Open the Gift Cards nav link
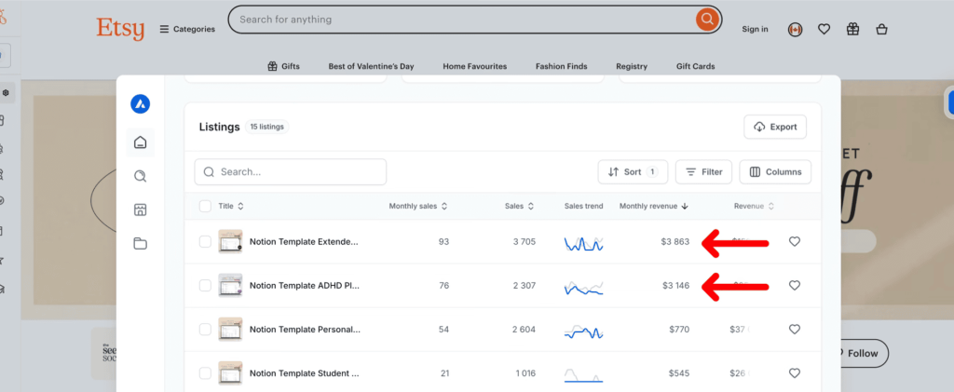954x392 pixels. coord(695,66)
